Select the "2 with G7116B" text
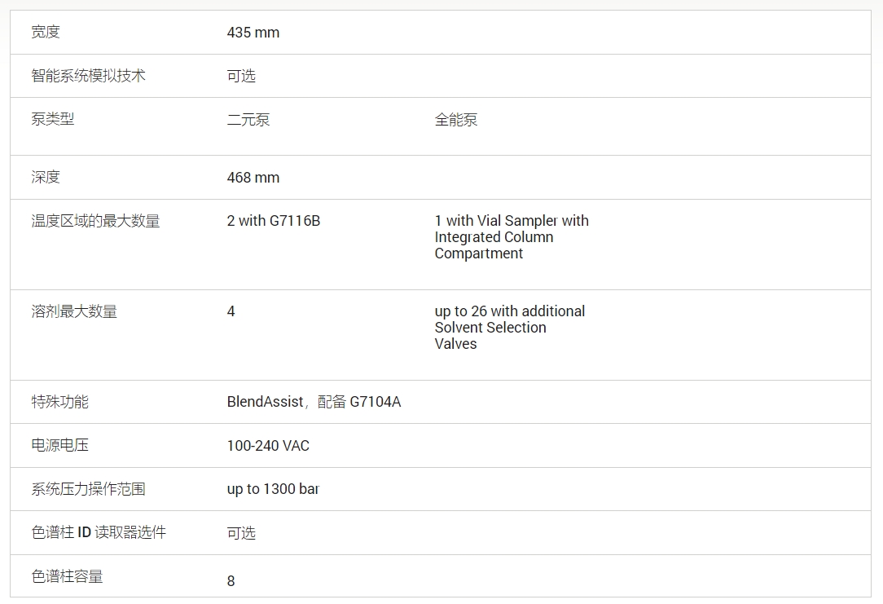883x604 pixels. (273, 221)
